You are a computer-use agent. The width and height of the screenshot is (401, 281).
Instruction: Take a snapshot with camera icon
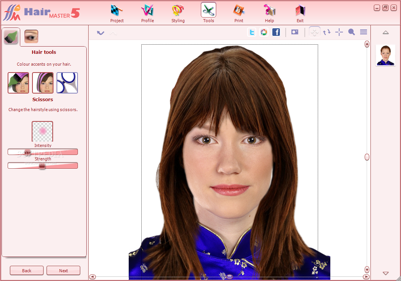coord(294,32)
